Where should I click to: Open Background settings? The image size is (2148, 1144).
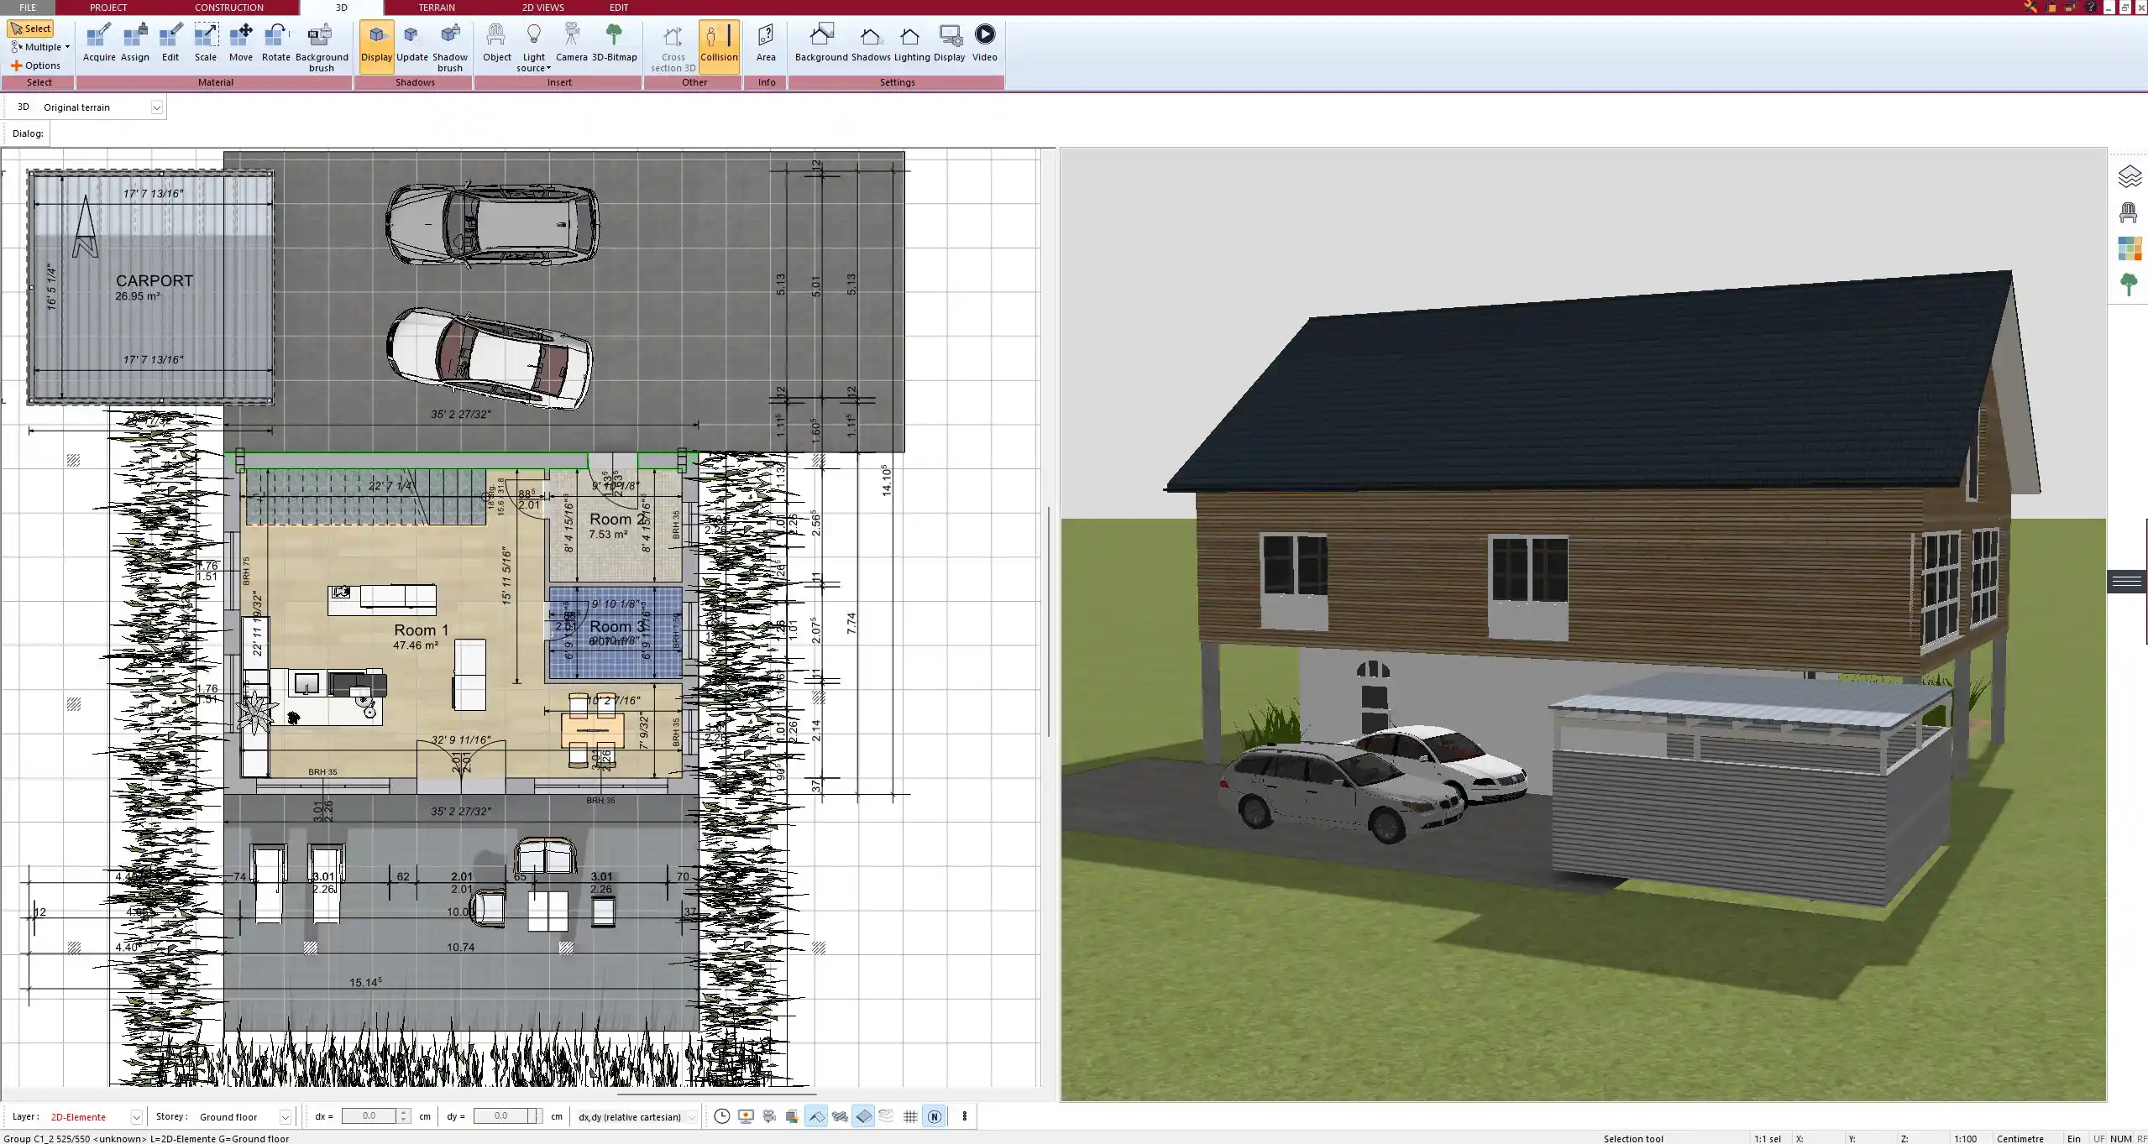click(x=821, y=44)
